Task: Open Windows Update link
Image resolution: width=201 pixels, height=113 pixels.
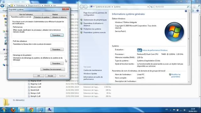Action: [90, 74]
